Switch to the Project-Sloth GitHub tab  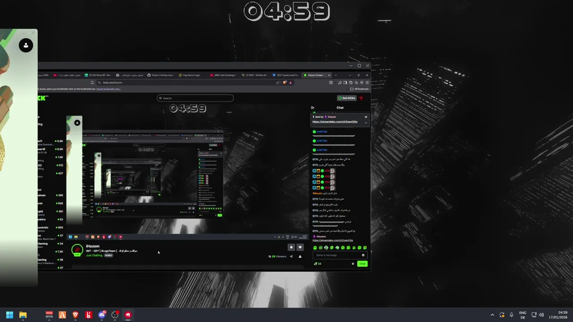click(x=160, y=75)
